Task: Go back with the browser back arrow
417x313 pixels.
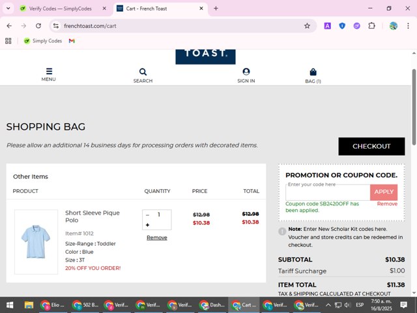Action: 9,26
